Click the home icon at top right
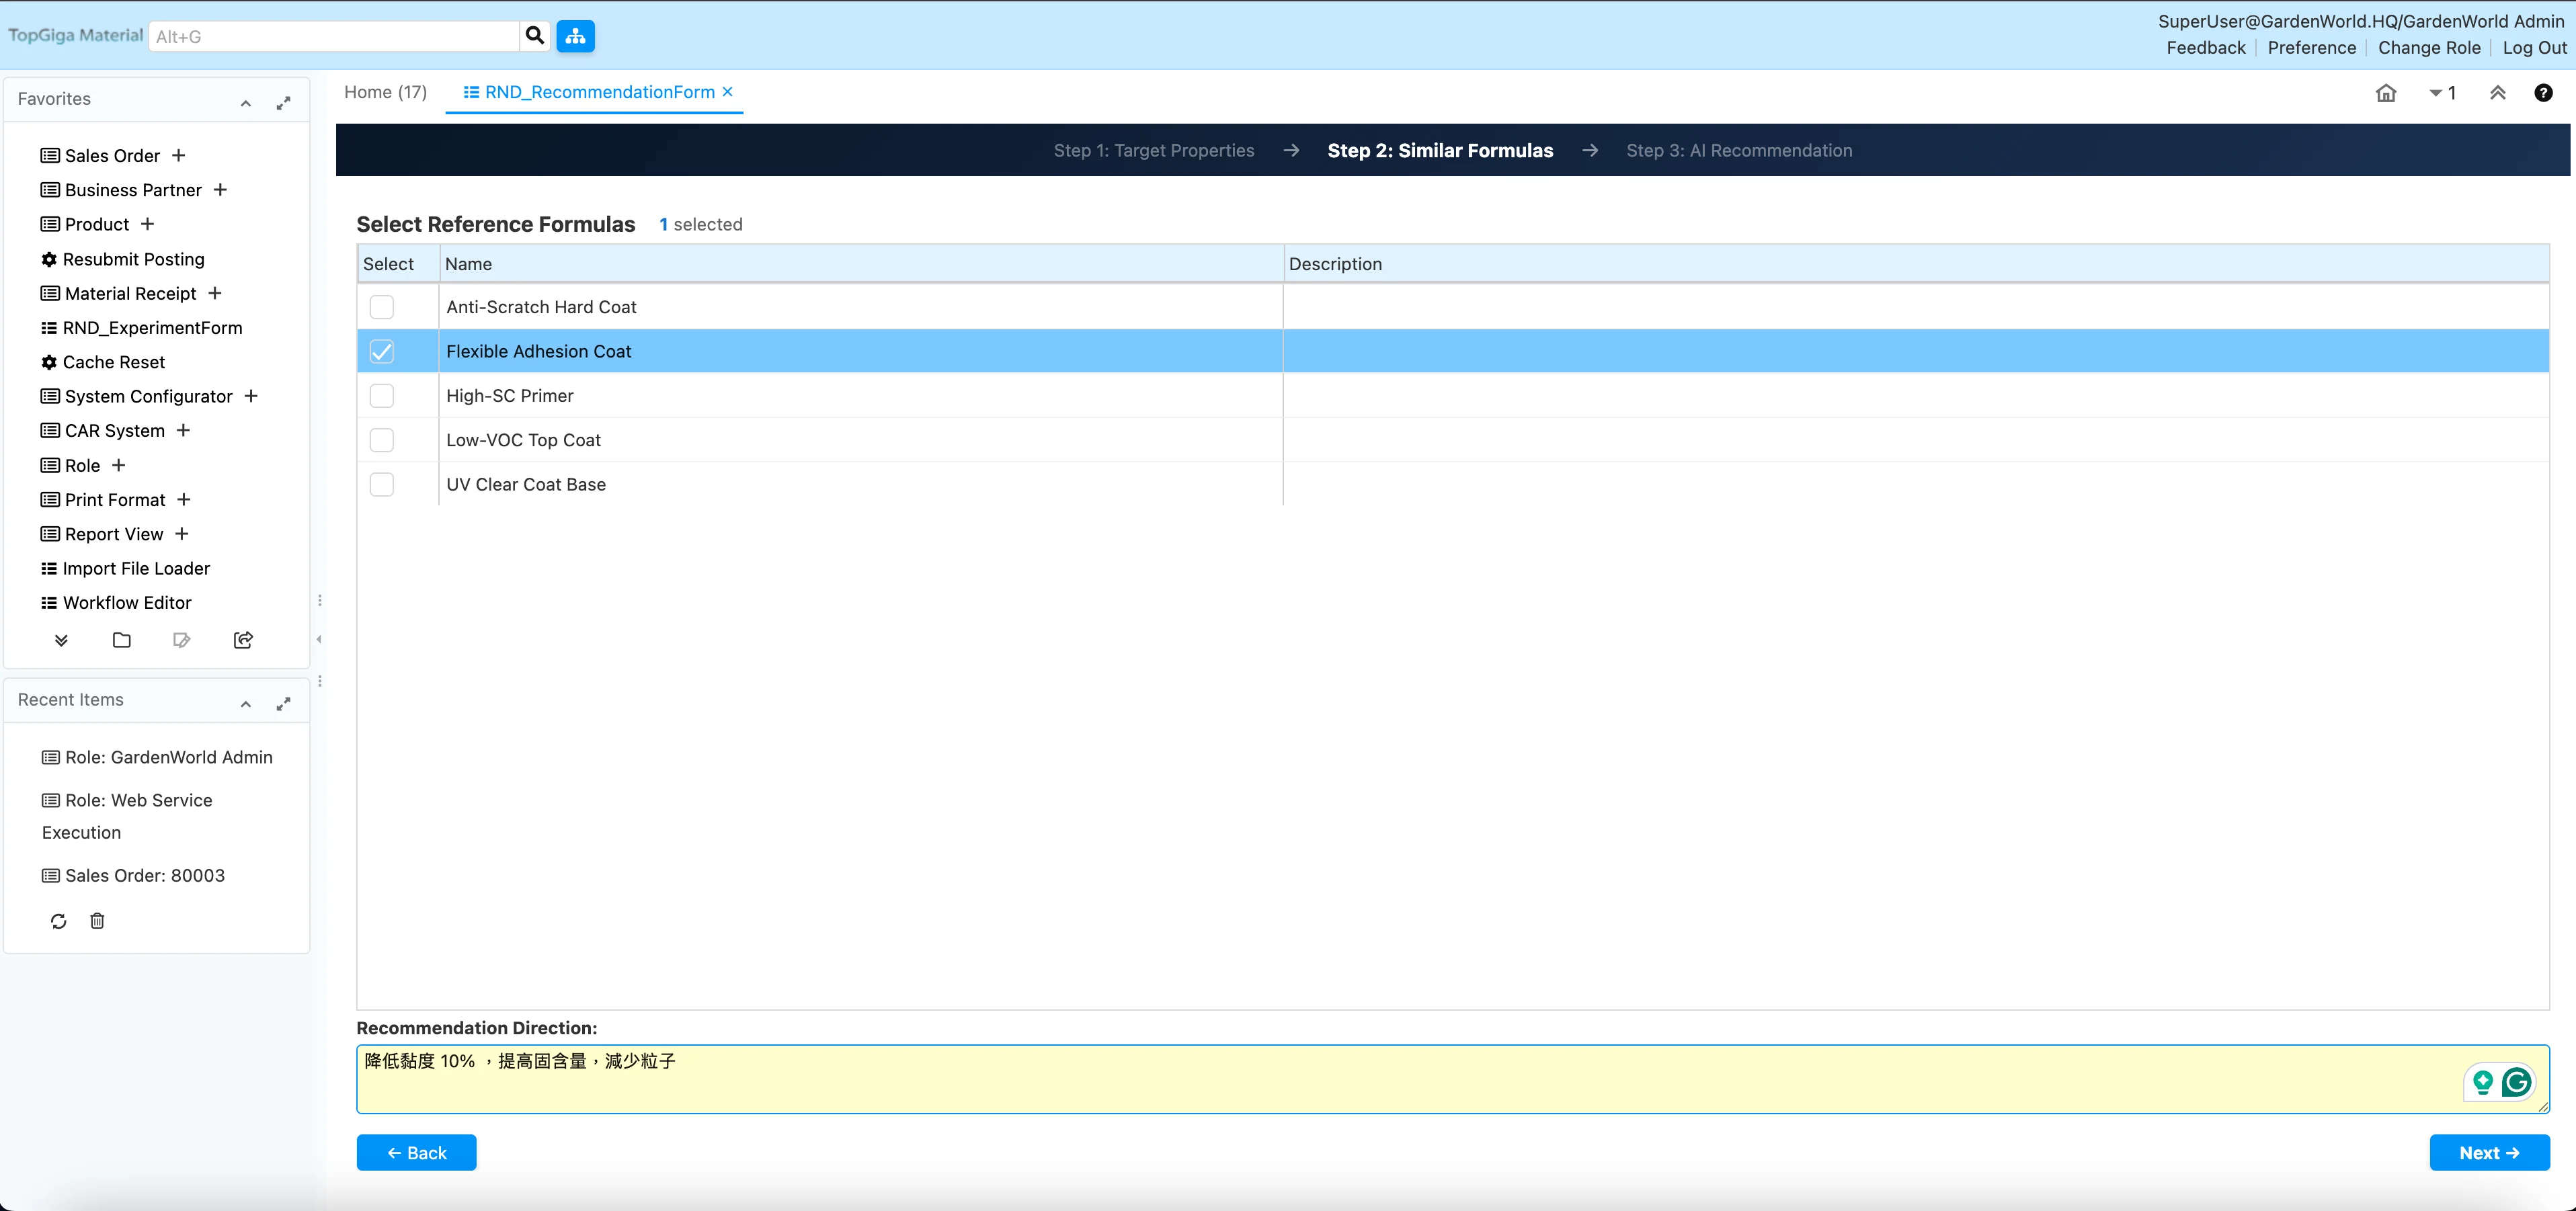This screenshot has width=2576, height=1211. (x=2386, y=93)
